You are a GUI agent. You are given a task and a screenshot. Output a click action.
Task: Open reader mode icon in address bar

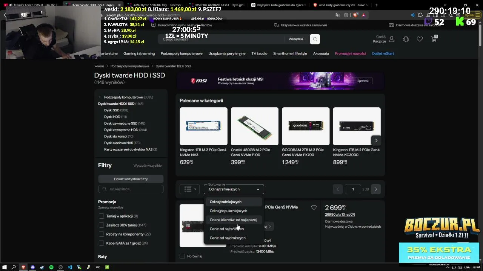346,15
